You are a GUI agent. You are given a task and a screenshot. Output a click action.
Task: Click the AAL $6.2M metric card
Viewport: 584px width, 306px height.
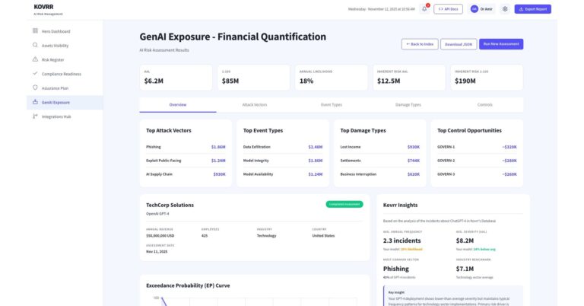176,78
